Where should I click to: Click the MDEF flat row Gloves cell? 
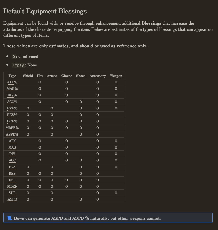(x=67, y=186)
